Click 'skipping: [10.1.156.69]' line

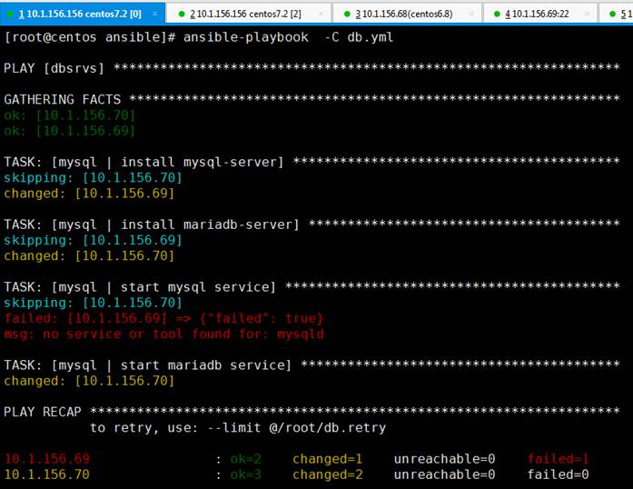(94, 240)
